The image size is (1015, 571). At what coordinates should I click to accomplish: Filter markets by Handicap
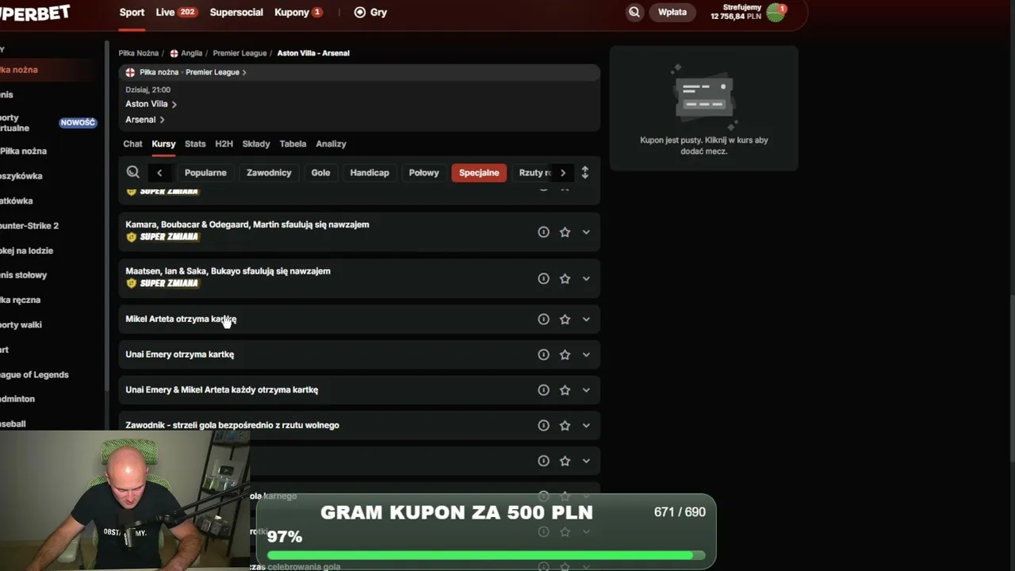click(370, 173)
